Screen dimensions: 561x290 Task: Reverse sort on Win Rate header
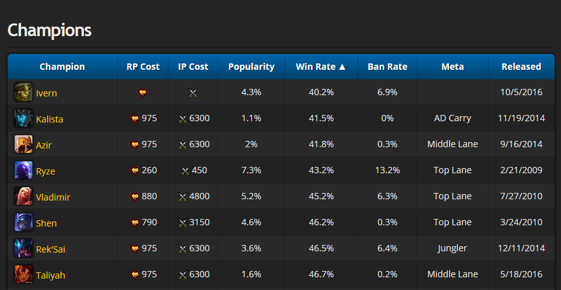[321, 67]
